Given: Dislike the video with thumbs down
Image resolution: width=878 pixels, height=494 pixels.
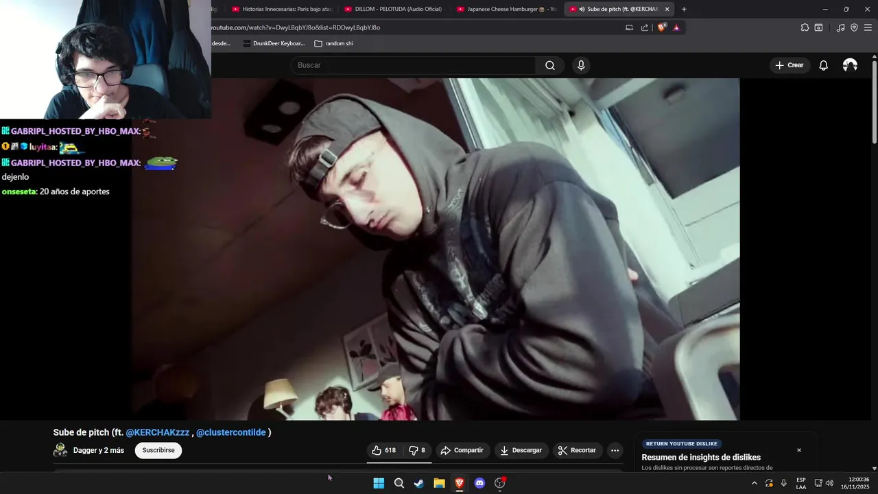Looking at the screenshot, I should [x=417, y=450].
